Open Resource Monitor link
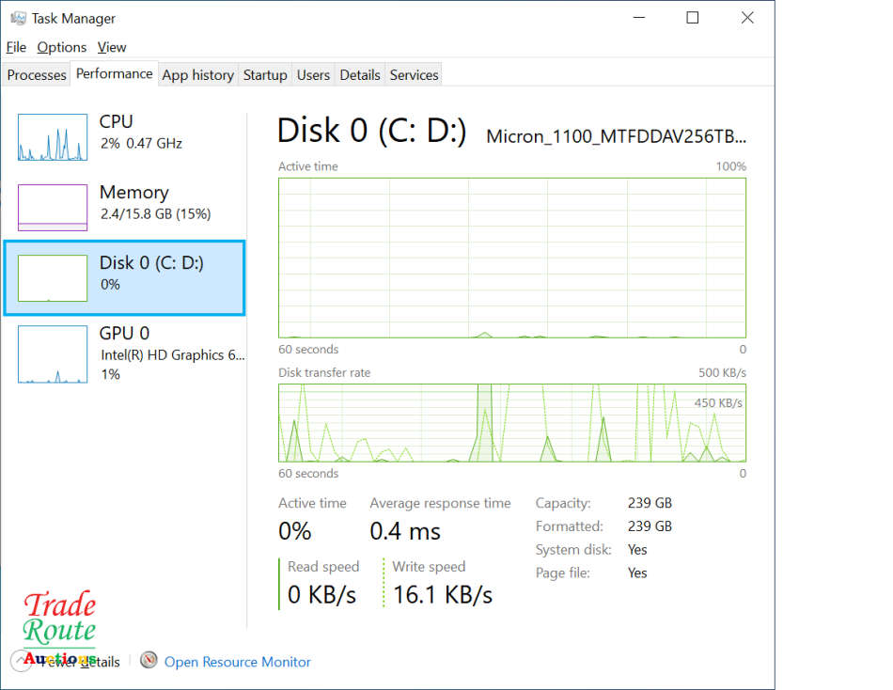Viewport: 893px width, 690px height. tap(237, 662)
